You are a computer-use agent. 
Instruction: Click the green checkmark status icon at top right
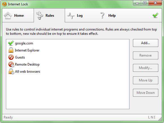pyautogui.click(x=155, y=15)
